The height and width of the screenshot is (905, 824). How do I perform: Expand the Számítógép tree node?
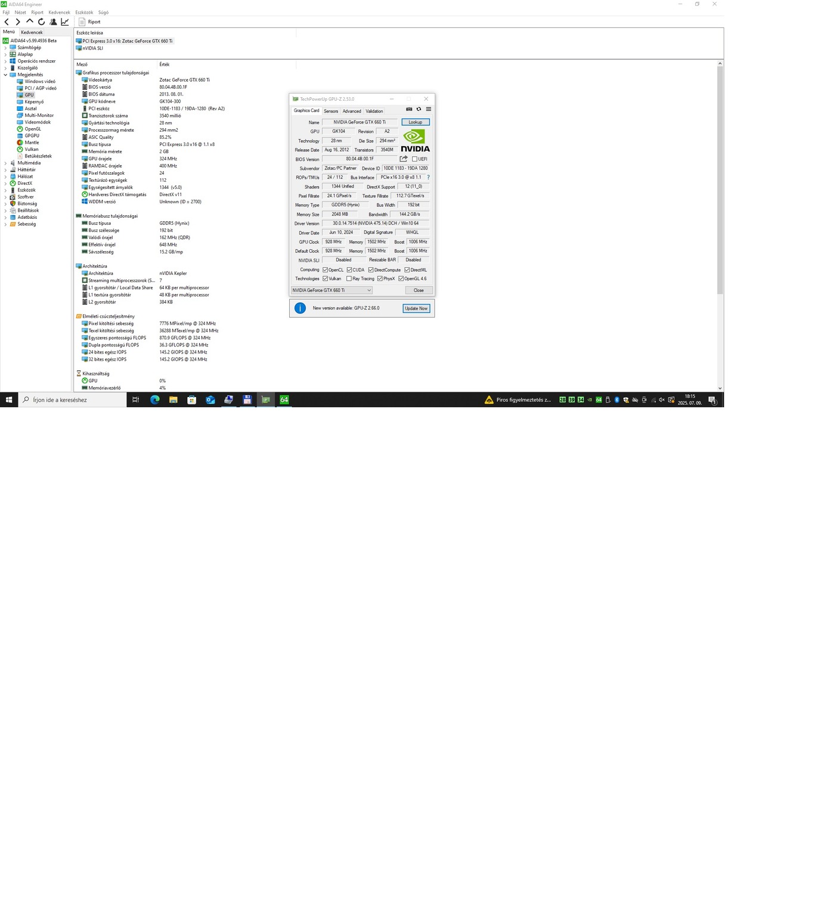(x=5, y=48)
